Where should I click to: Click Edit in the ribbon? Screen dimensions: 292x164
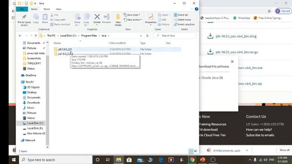pos(162,20)
